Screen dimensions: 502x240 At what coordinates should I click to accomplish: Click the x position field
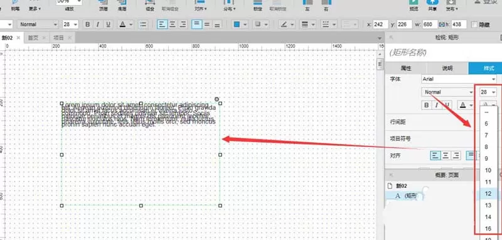[x=381, y=25]
